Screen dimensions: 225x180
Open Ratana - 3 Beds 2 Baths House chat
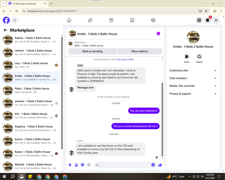[x=30, y=40]
